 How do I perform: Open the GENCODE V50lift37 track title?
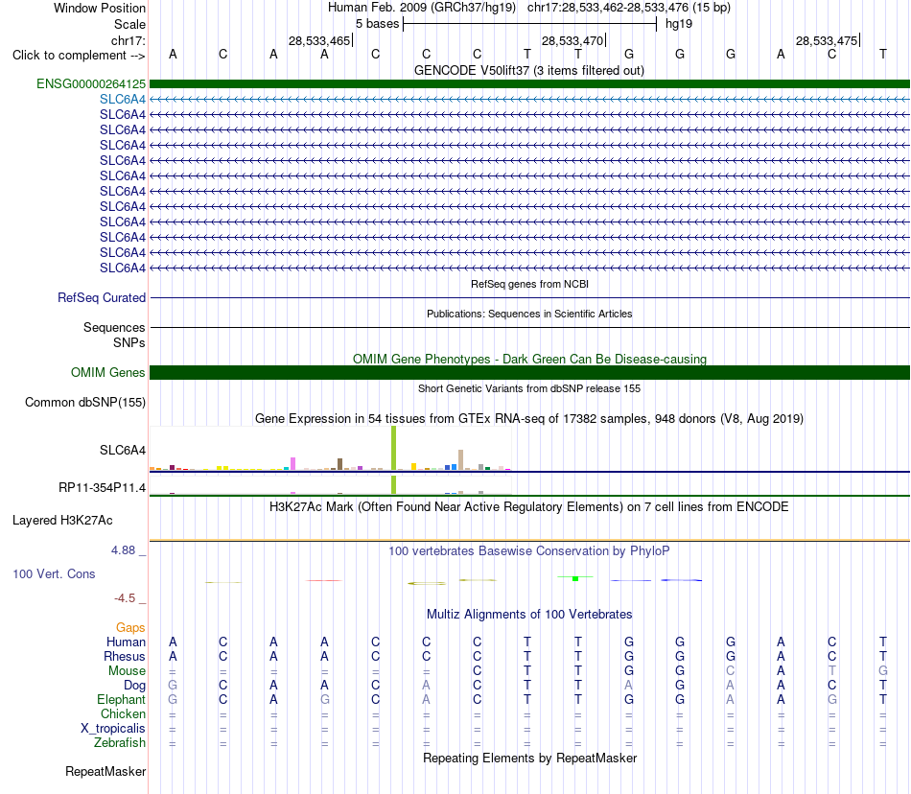pos(528,70)
